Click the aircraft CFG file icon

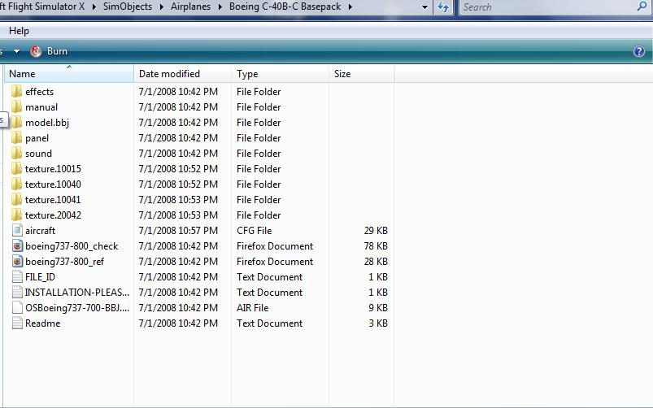point(17,230)
